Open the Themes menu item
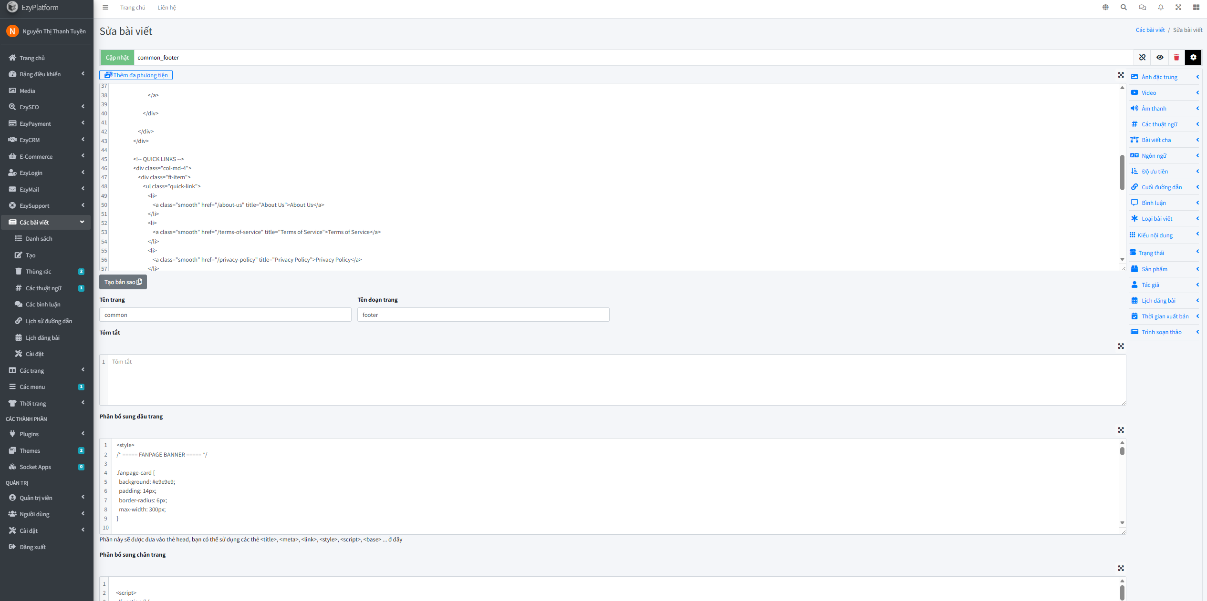This screenshot has height=601, width=1207. click(x=30, y=450)
